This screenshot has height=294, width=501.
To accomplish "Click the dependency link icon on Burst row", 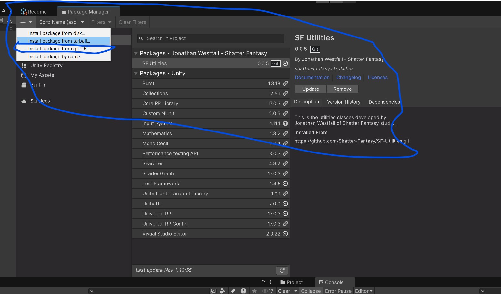I will [285, 83].
